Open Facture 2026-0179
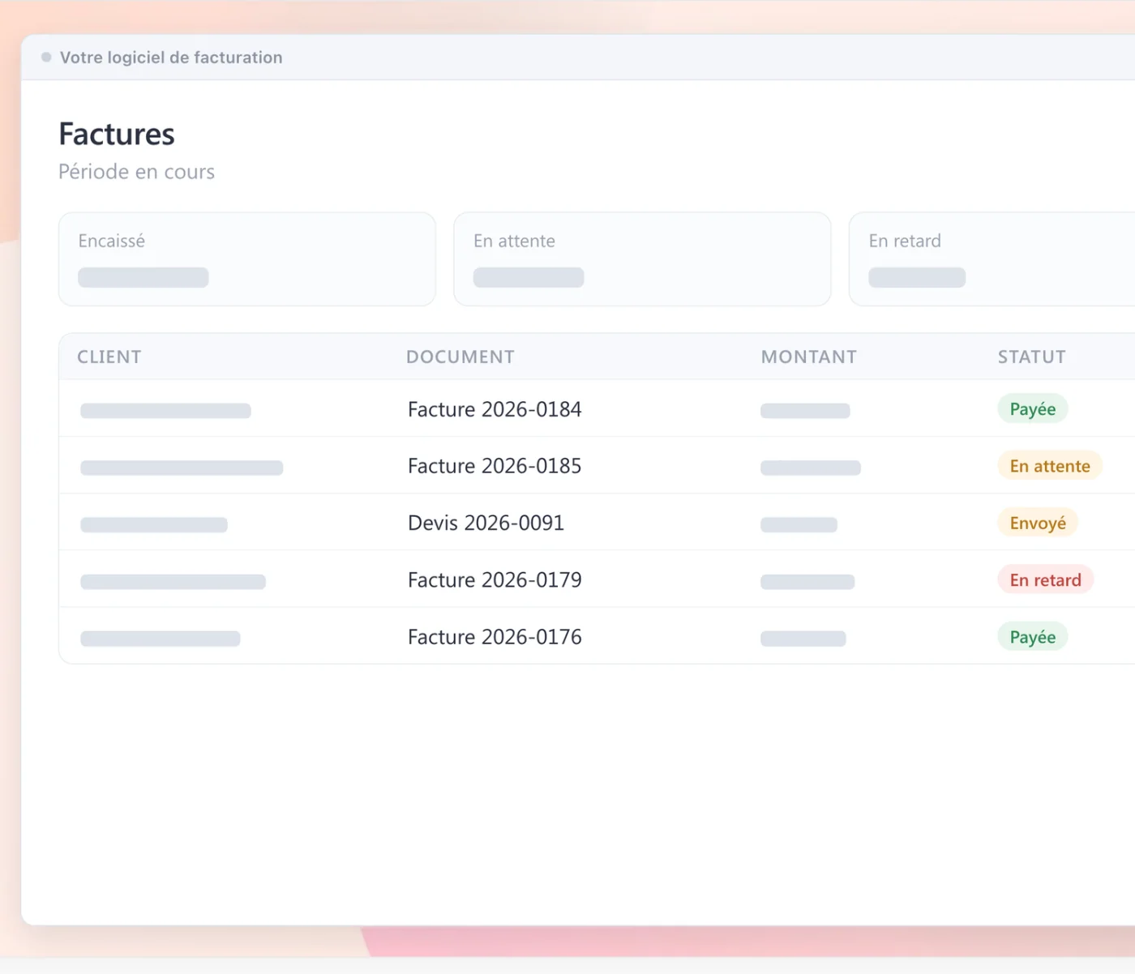The image size is (1135, 974). pyautogui.click(x=495, y=580)
